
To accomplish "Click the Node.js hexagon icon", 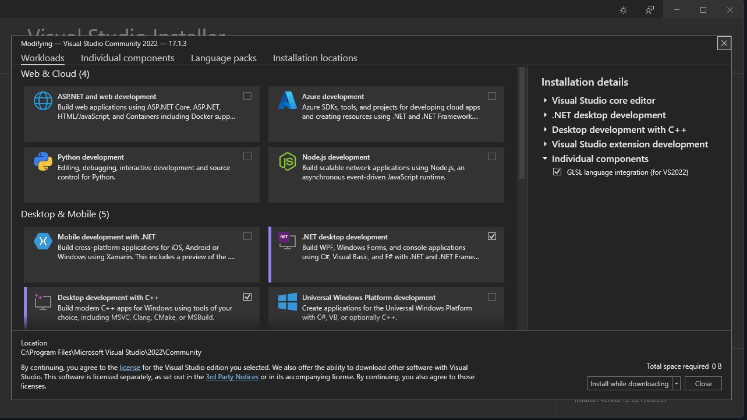I will pyautogui.click(x=287, y=161).
